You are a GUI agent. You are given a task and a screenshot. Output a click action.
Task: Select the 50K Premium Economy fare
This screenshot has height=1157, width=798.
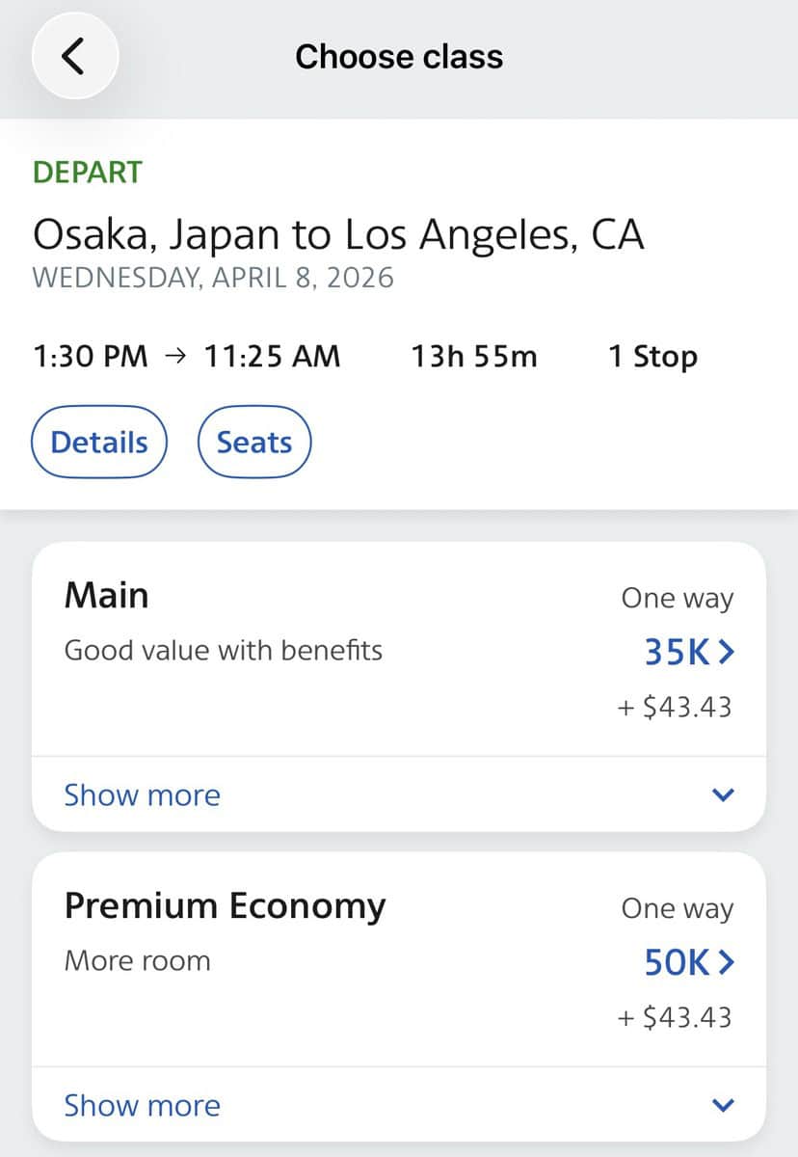pyautogui.click(x=688, y=962)
